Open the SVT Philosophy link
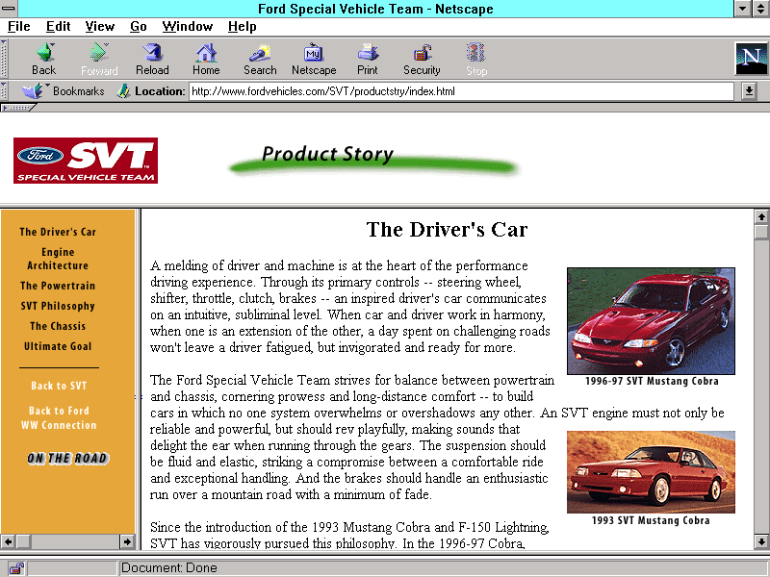 (58, 306)
